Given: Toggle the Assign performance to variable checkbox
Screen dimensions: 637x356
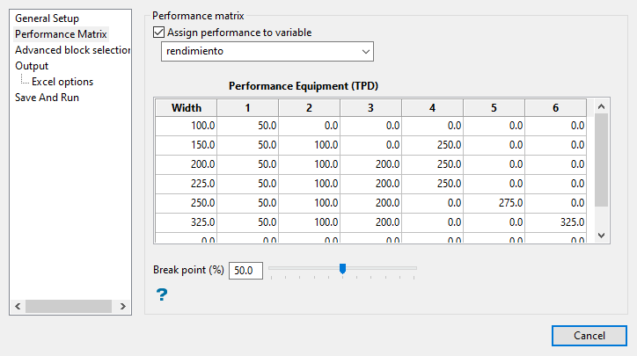Looking at the screenshot, I should coord(158,33).
